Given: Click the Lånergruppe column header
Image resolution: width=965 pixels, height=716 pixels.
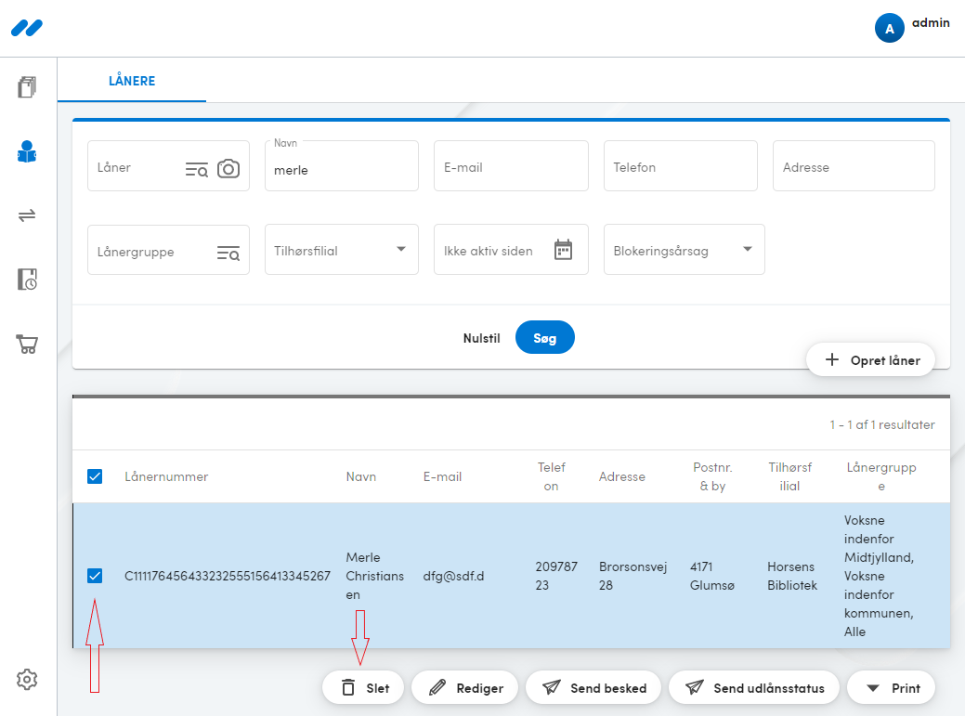Looking at the screenshot, I should tap(881, 476).
